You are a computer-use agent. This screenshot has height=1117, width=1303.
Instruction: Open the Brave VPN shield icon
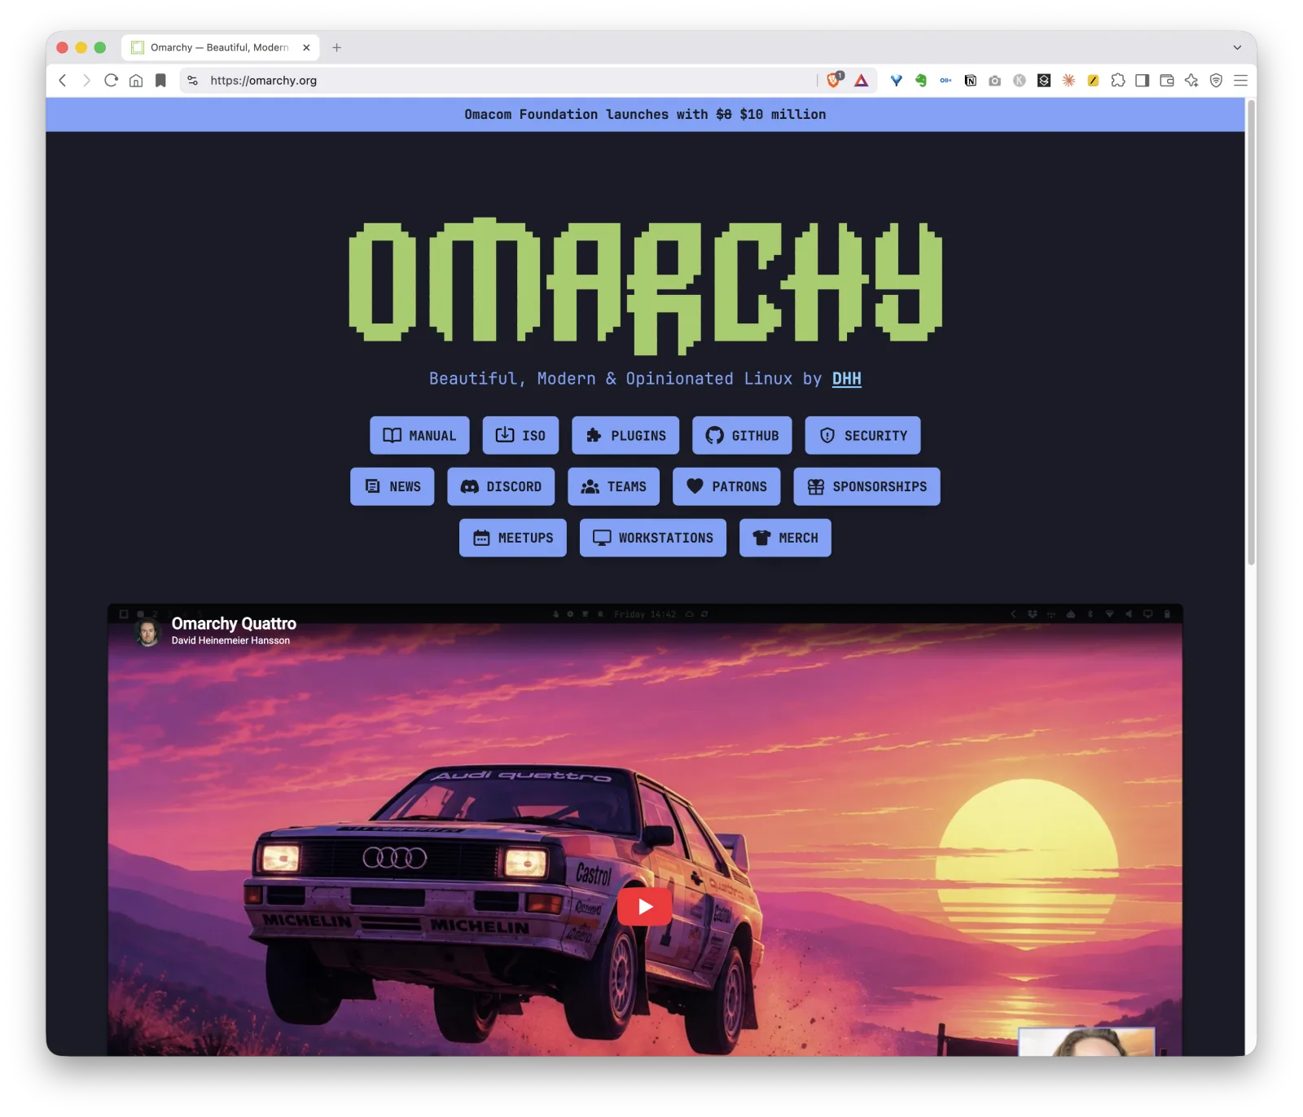pos(1216,80)
